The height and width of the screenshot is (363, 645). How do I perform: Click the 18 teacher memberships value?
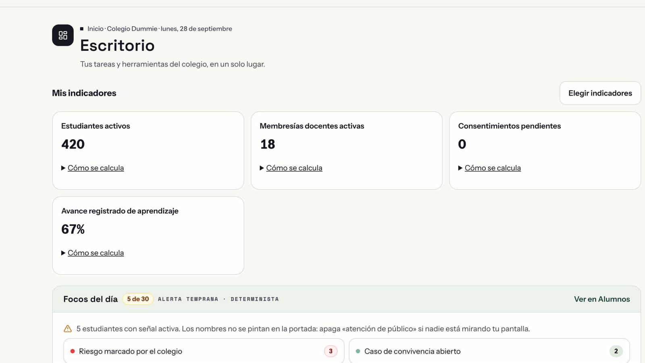coord(268,144)
